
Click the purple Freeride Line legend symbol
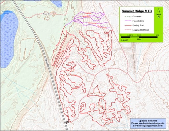[128, 21]
